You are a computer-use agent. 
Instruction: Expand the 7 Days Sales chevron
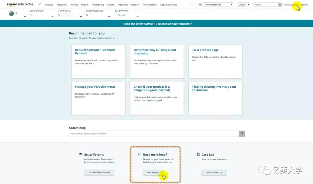81,16
